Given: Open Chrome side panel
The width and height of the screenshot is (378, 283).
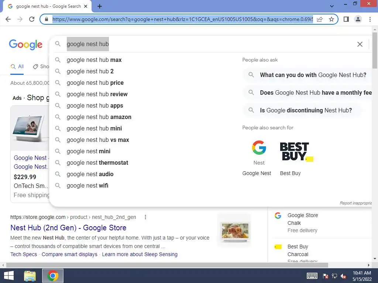Looking at the screenshot, I should 346,19.
